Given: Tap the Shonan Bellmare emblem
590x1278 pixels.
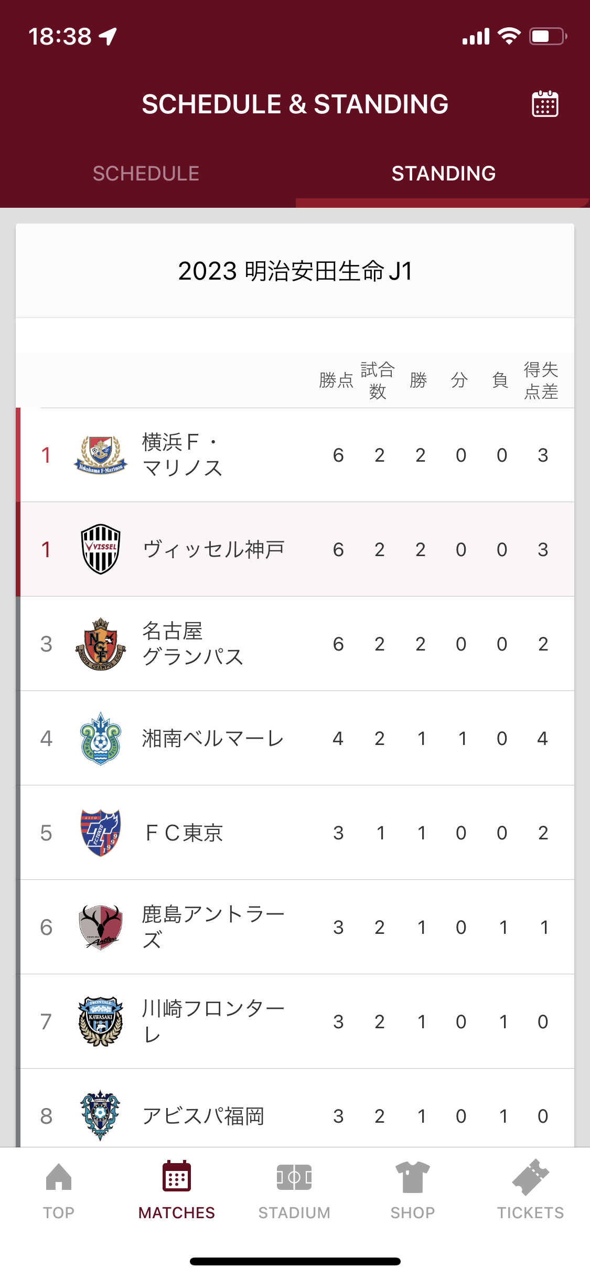Looking at the screenshot, I should pos(101,738).
